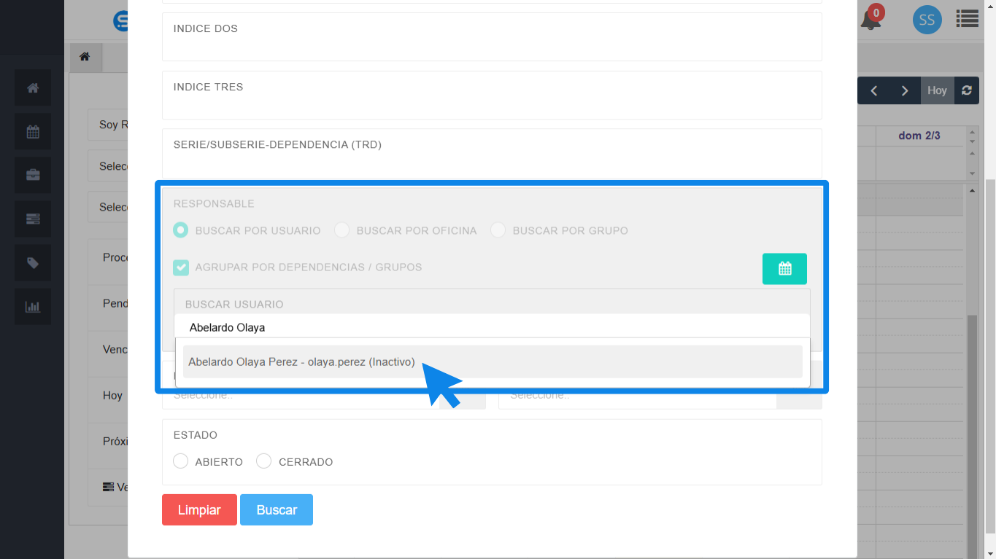Click the teal calendar button
Viewport: 996px width, 559px height.
point(784,269)
